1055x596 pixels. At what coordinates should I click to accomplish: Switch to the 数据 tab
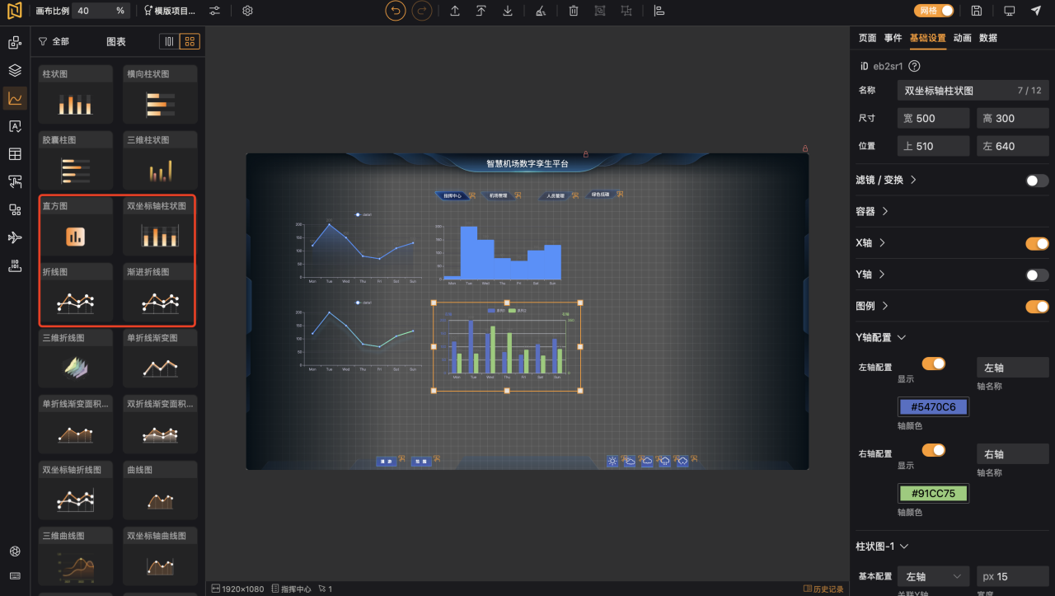click(987, 38)
